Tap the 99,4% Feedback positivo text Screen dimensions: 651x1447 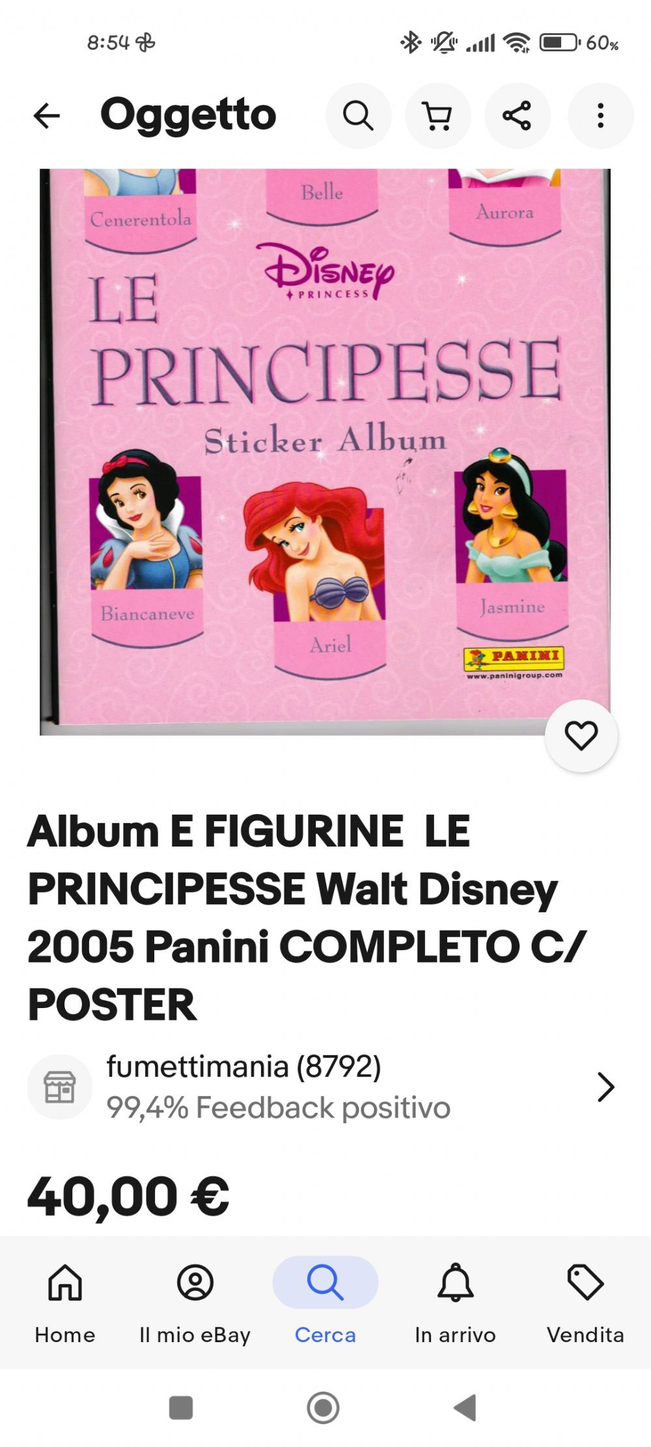point(279,1108)
